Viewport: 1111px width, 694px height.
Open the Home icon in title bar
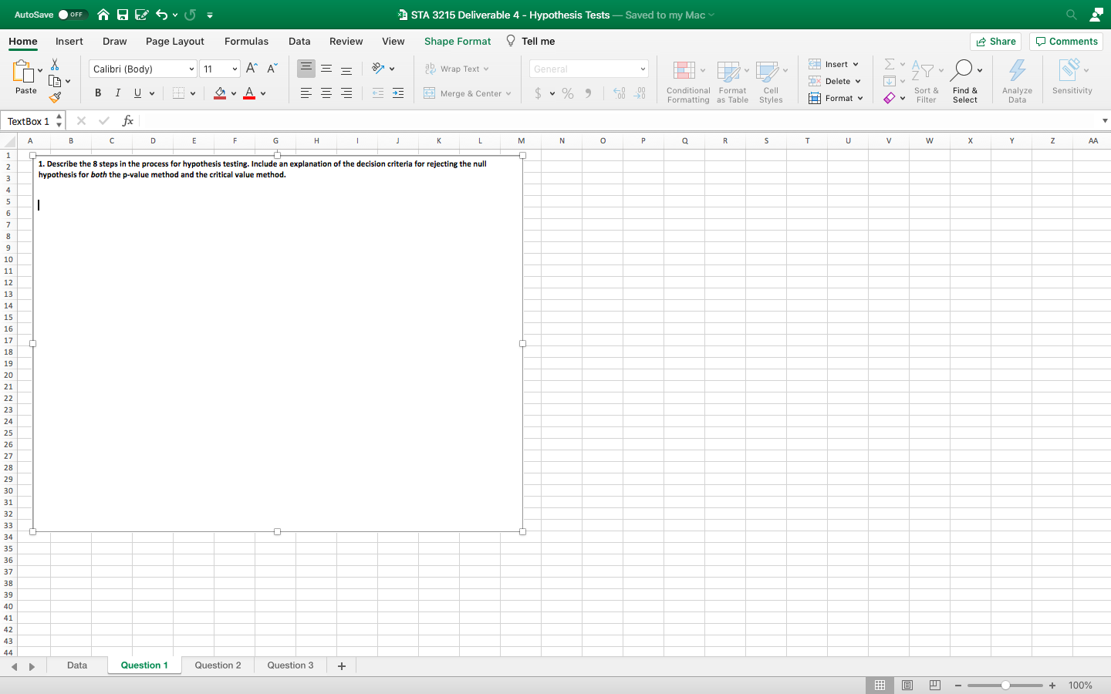[103, 15]
